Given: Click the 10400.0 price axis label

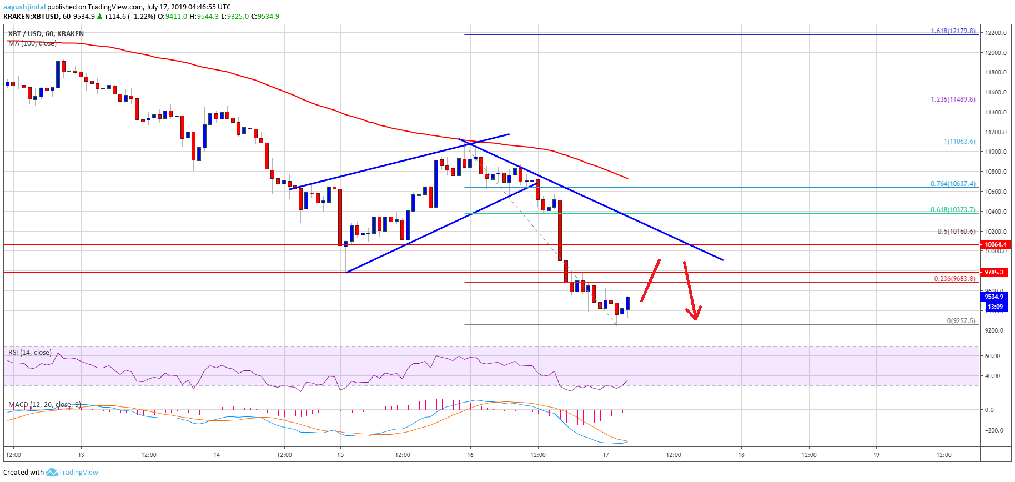Looking at the screenshot, I should click(x=996, y=212).
